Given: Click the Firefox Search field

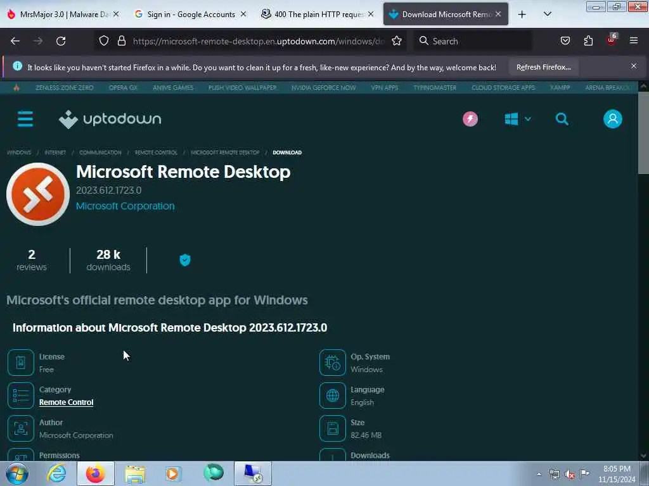Looking at the screenshot, I should 473,41.
